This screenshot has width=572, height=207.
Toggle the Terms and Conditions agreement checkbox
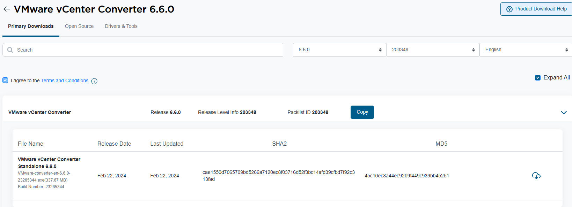click(5, 80)
